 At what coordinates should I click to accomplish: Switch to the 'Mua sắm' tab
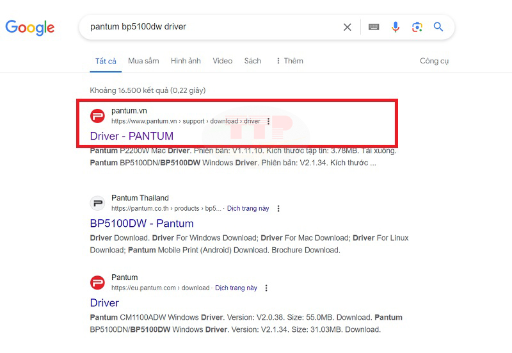click(x=143, y=61)
